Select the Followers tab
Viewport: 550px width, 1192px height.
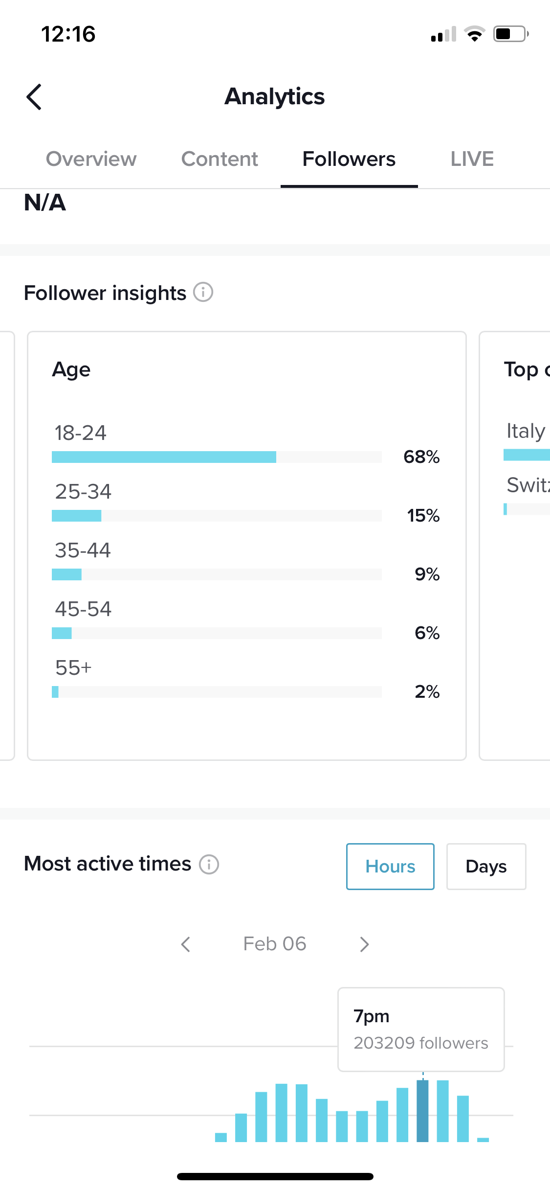349,159
